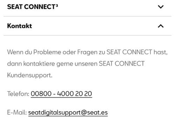This screenshot has height=128, width=175.
Task: Click the Kontakt accordion heading text
Action: (20, 26)
